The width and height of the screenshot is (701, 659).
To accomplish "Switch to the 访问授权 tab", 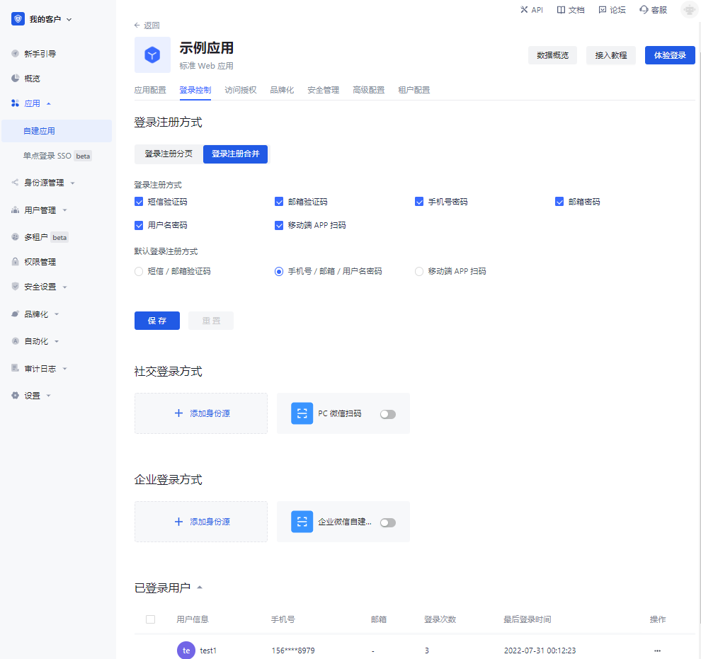I will click(241, 90).
